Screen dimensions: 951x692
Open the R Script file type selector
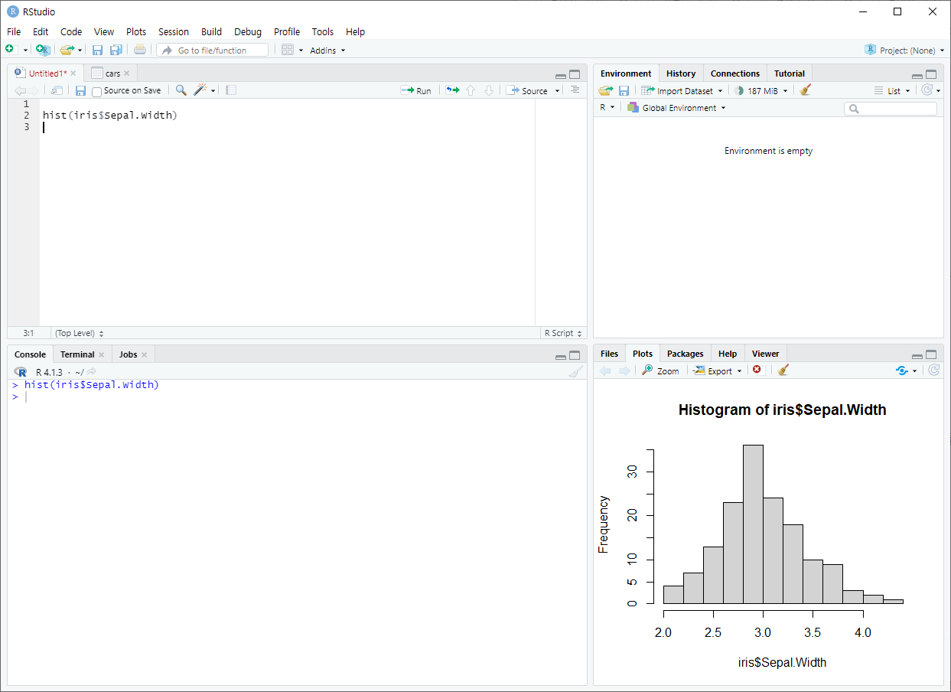[563, 333]
